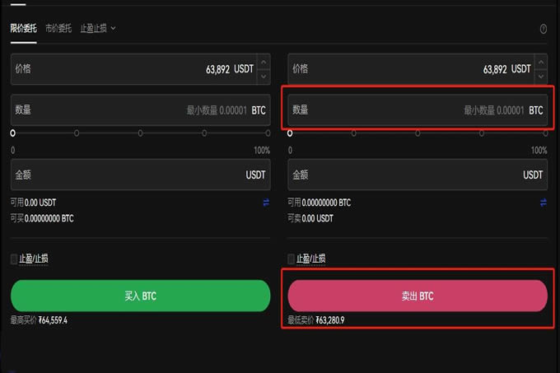Click the red 卖出 BTC button
The height and width of the screenshot is (373, 560).
point(418,296)
